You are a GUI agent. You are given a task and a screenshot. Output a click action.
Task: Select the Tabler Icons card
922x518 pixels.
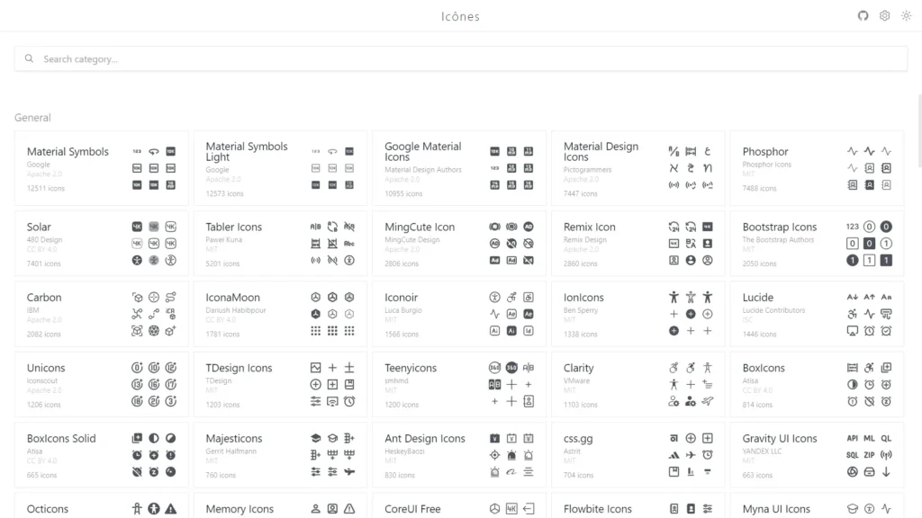[x=281, y=243]
